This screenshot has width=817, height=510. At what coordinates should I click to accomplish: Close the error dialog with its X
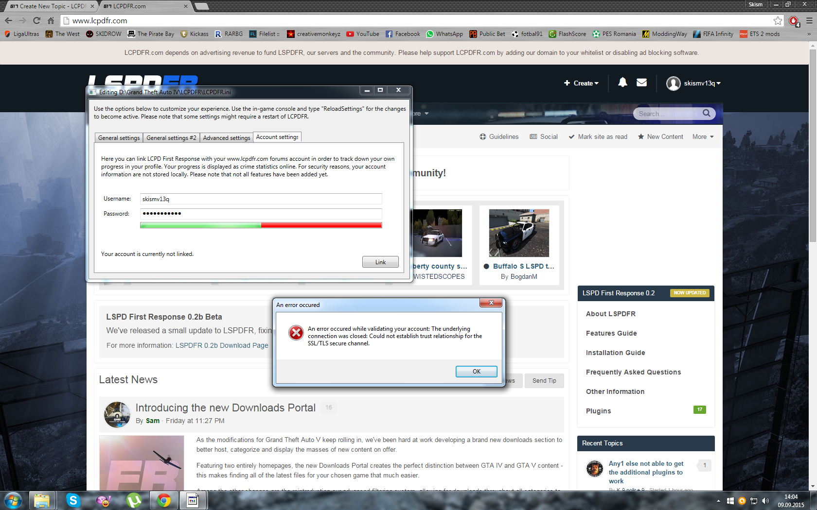(x=491, y=303)
